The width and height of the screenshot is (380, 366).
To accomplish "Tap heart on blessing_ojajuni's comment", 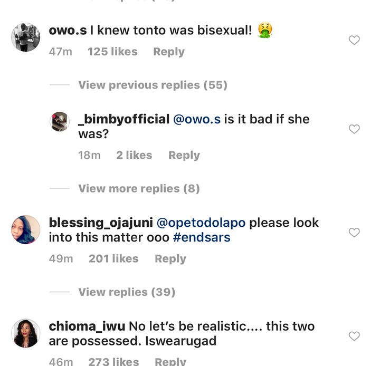I will pyautogui.click(x=354, y=233).
